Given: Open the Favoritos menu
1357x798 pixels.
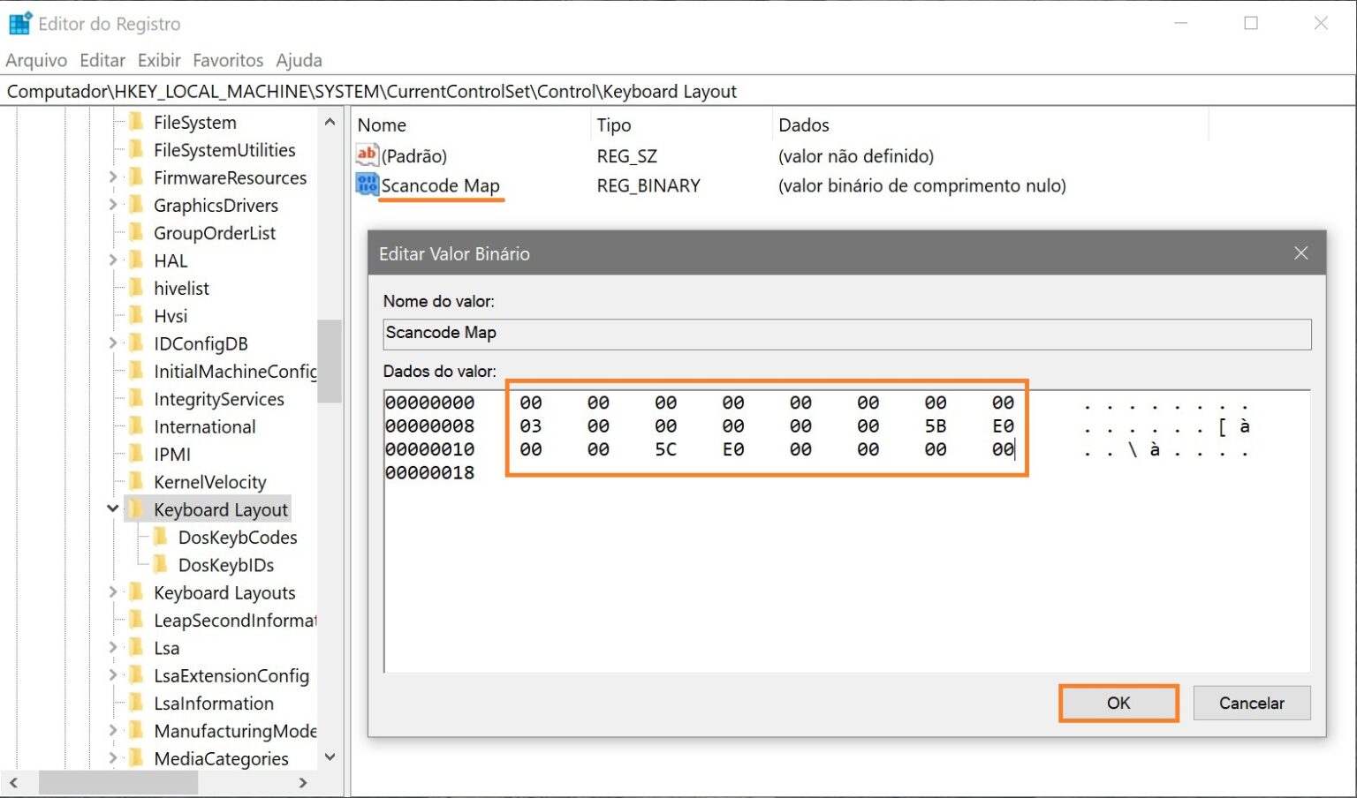Looking at the screenshot, I should (227, 60).
